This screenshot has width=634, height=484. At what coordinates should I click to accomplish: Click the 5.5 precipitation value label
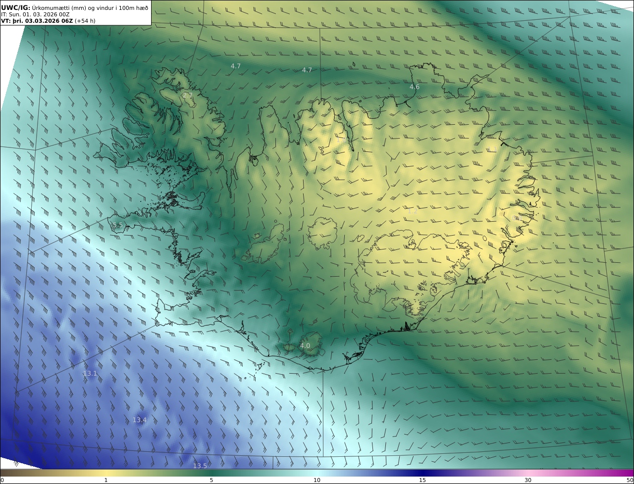117,225
